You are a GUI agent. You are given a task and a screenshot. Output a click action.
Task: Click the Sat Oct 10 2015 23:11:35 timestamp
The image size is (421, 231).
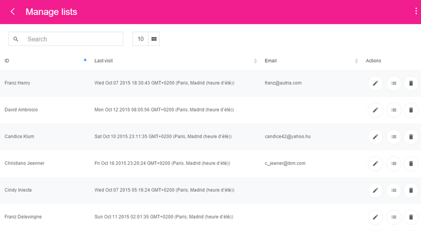163,136
